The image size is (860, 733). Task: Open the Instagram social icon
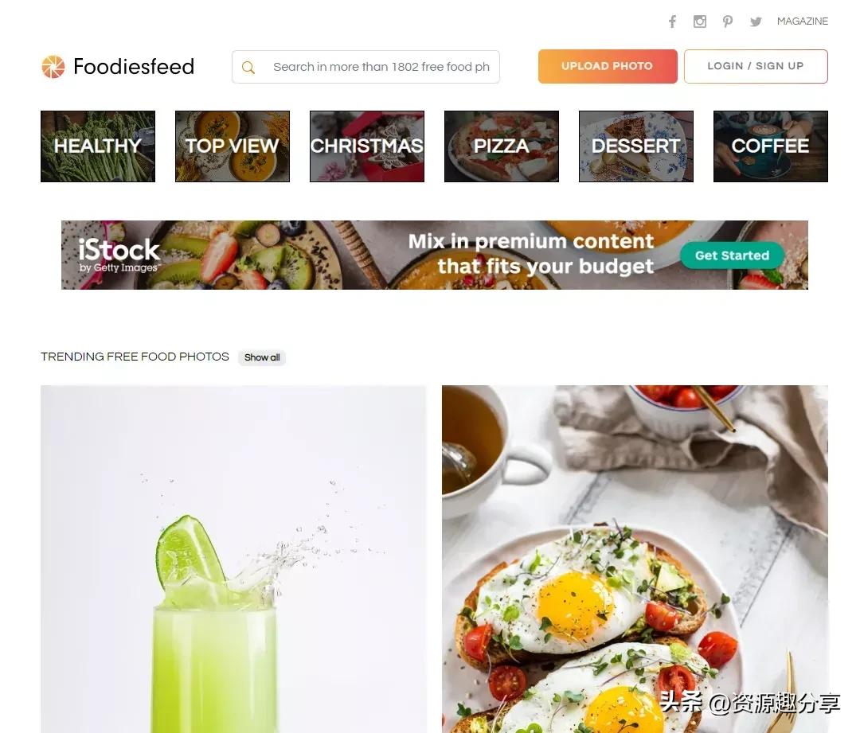coord(700,21)
